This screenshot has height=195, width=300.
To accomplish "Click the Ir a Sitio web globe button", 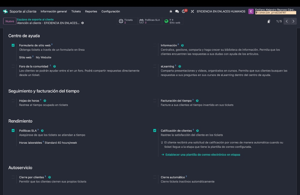I will (x=173, y=21).
